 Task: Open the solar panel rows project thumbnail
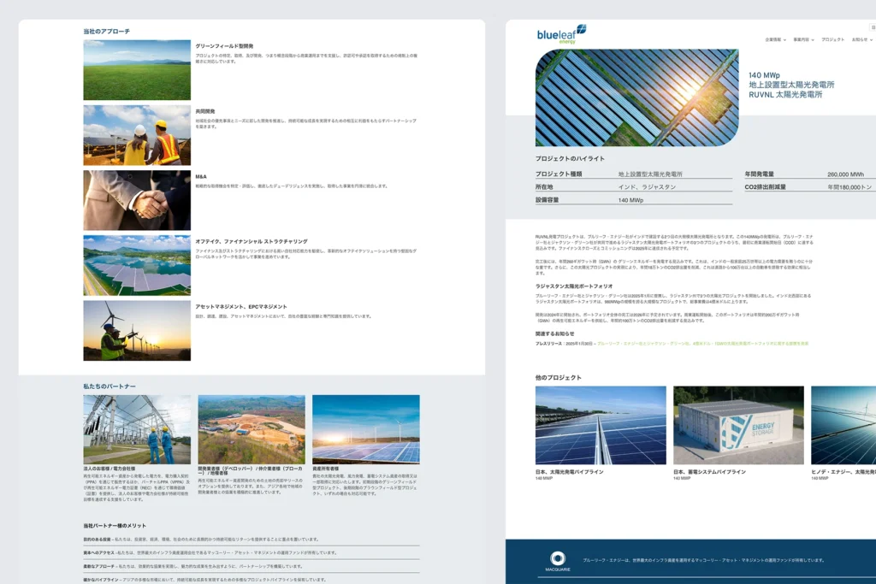pos(601,425)
